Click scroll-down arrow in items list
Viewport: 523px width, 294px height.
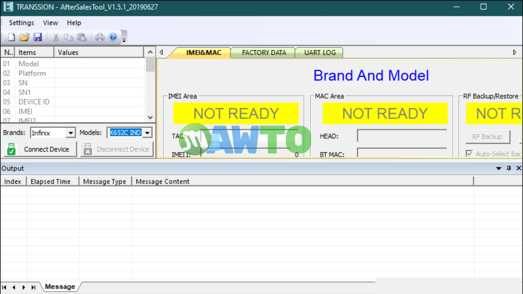[150, 117]
